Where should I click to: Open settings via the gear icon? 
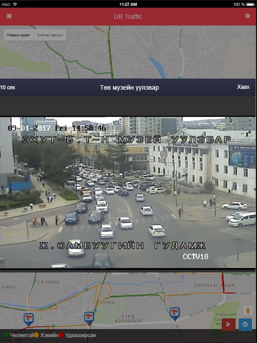pyautogui.click(x=247, y=16)
